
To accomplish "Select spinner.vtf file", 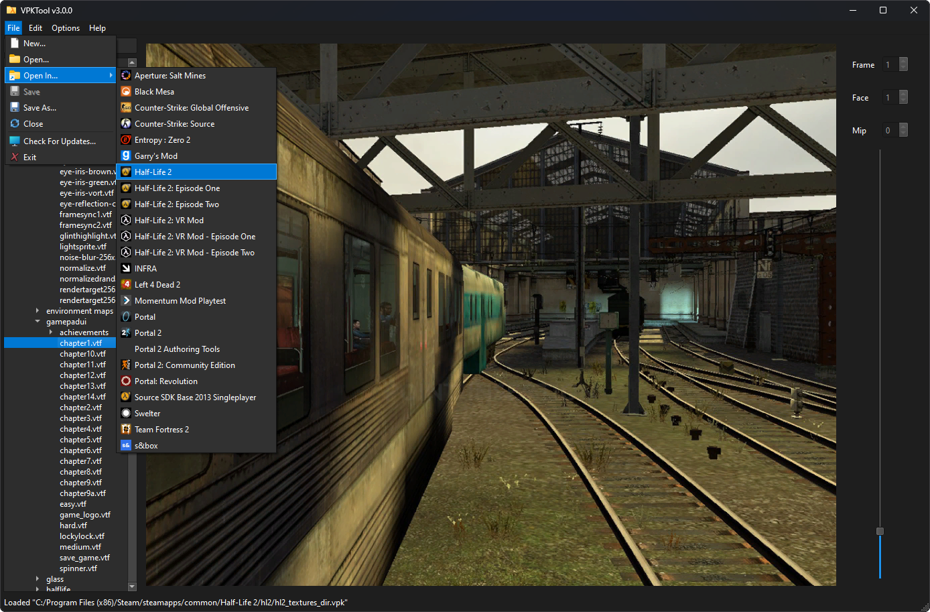I will pyautogui.click(x=78, y=568).
